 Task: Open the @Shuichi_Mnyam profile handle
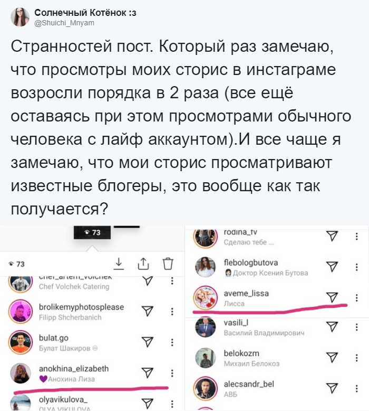[64, 23]
